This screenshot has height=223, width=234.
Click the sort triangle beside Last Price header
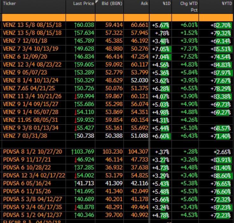pyautogui.click(x=97, y=2)
